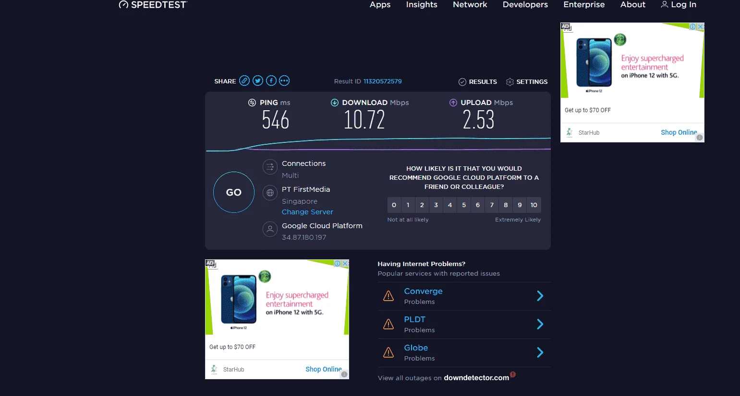Rate recommendation score 0

pos(394,205)
